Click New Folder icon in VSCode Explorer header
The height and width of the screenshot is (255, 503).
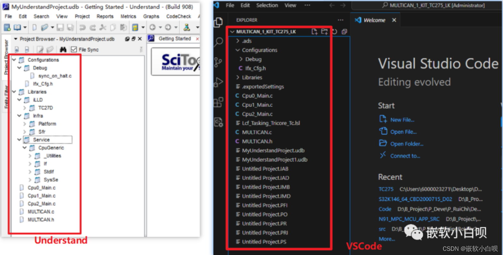pyautogui.click(x=325, y=31)
